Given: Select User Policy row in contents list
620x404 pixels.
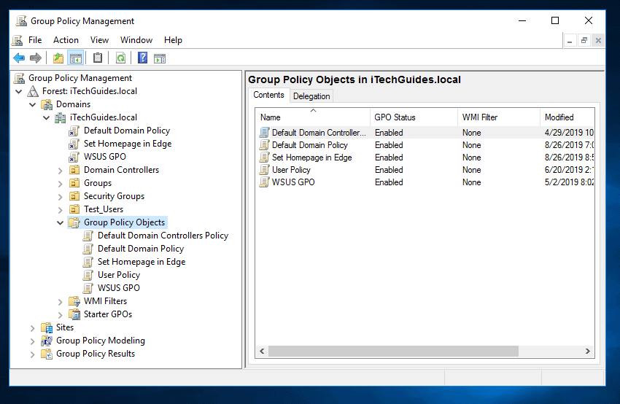Looking at the screenshot, I should pos(291,170).
